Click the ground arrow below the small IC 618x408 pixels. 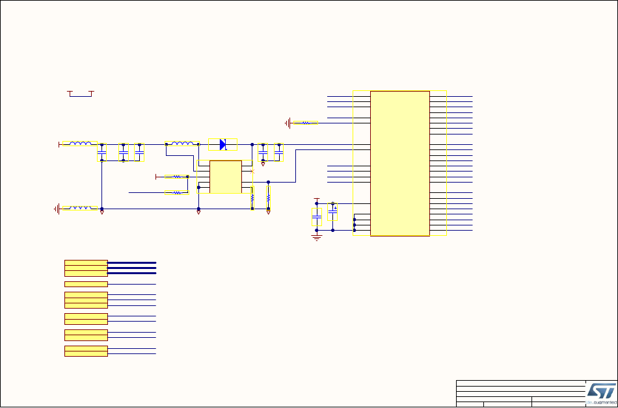point(198,212)
